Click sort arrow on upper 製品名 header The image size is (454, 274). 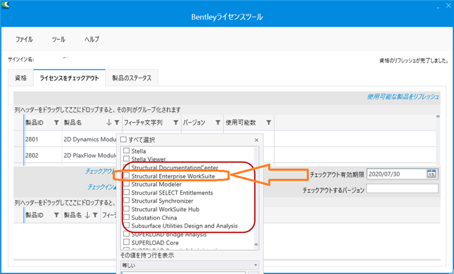[109, 122]
